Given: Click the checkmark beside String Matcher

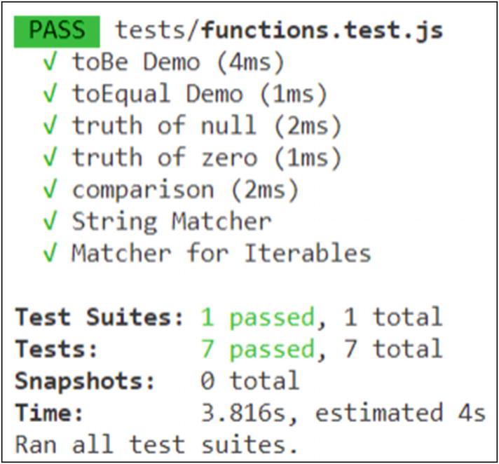Looking at the screenshot, I should (x=49, y=221).
